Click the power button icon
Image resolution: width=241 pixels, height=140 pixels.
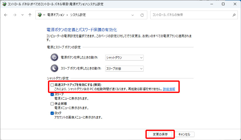54,57
